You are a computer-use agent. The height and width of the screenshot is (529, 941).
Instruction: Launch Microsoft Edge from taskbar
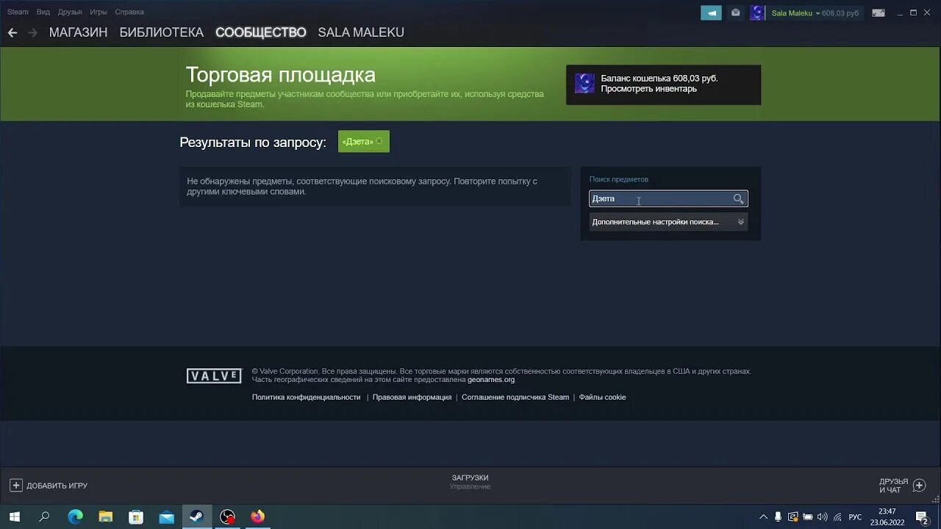point(75,517)
